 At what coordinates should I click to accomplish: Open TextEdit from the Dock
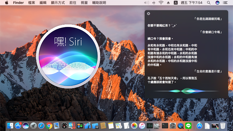pyautogui.click(x=126, y=126)
